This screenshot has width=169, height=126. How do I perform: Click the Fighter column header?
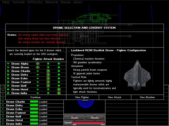point(38,59)
